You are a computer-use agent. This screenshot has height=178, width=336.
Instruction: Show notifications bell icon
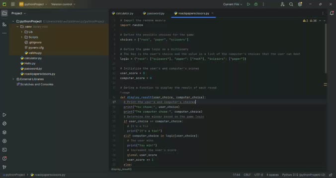[332, 13]
